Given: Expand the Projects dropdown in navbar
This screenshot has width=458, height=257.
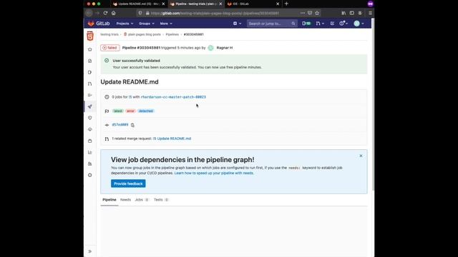Looking at the screenshot, I should (x=125, y=24).
